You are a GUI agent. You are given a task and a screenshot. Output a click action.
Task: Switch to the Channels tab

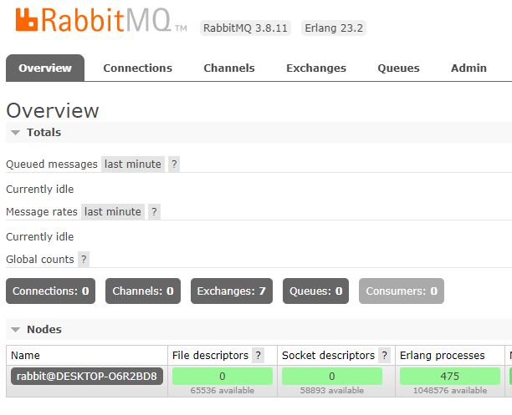229,68
